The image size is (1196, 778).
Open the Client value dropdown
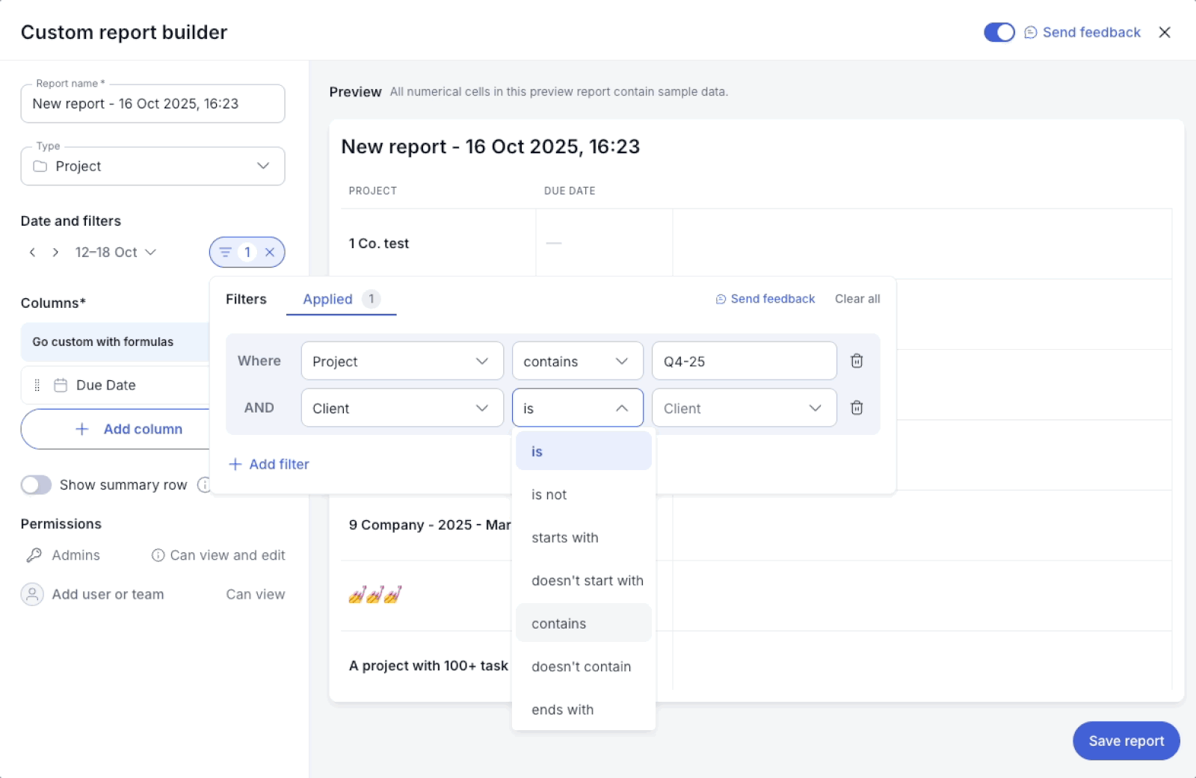743,408
